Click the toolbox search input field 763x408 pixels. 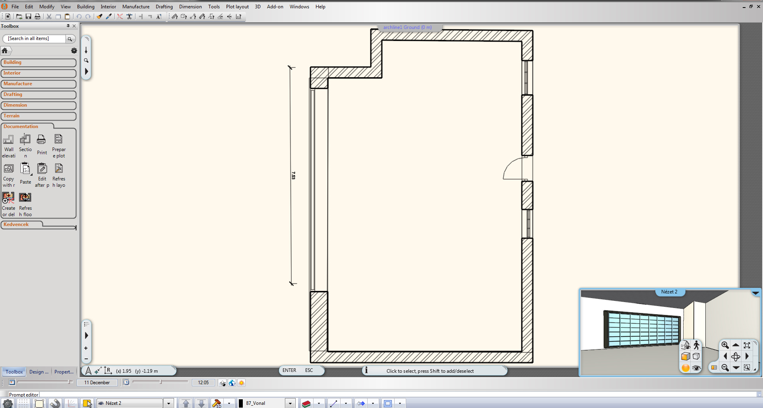click(x=35, y=38)
